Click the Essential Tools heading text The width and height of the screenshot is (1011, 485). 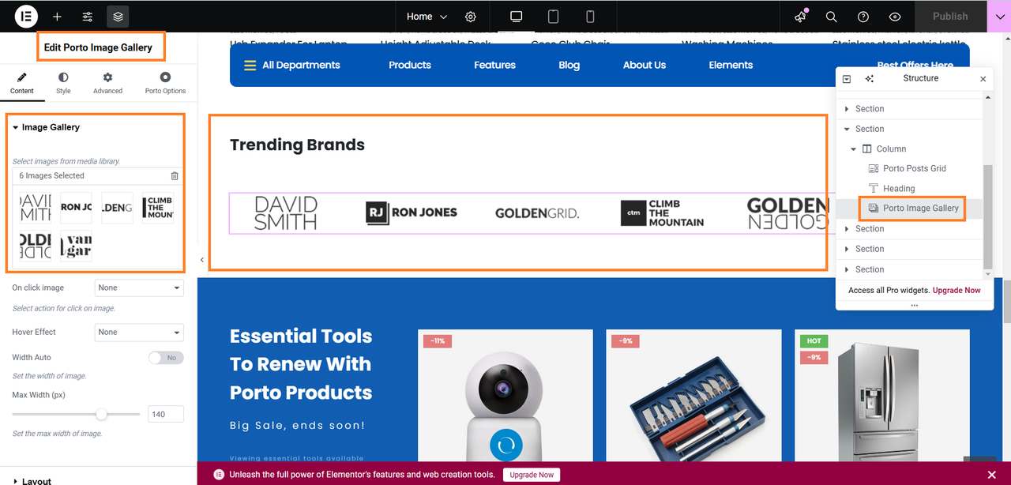pyautogui.click(x=301, y=364)
